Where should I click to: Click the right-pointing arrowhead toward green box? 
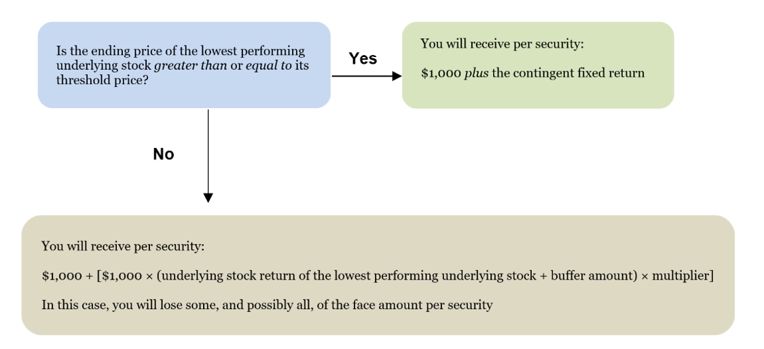click(397, 76)
